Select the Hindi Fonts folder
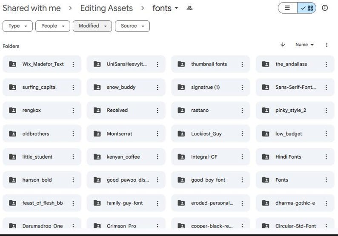 (295, 157)
